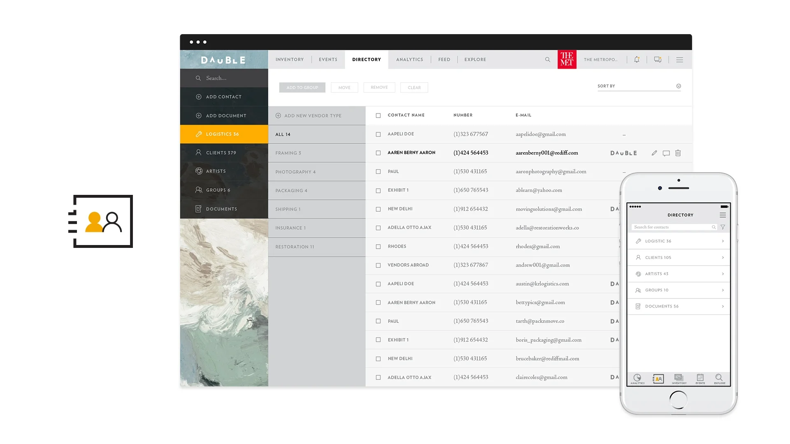Click the Remove button
Screen dimensions: 790x444
pyautogui.click(x=379, y=88)
